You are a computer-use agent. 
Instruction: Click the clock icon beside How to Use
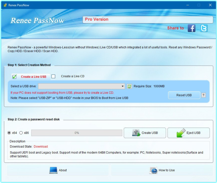(153, 170)
